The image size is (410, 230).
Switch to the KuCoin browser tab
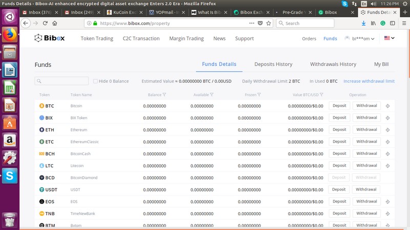[125, 12]
